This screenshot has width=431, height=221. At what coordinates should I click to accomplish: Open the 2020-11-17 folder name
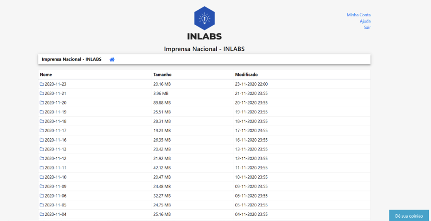[x=55, y=131]
